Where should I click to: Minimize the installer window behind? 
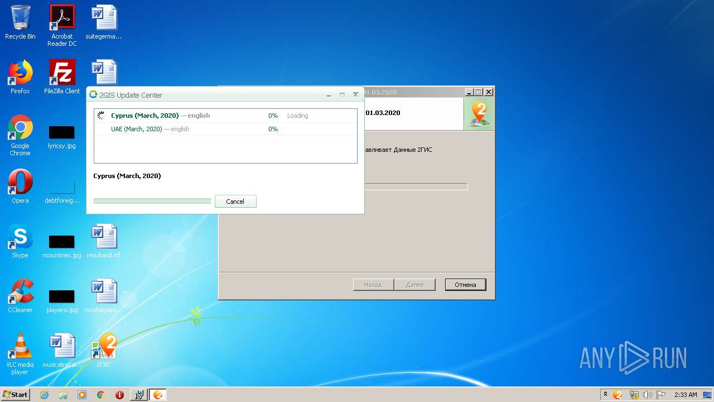point(469,92)
